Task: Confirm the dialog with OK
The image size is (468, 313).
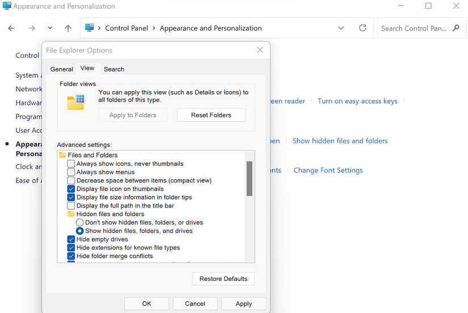Action: pos(146,304)
